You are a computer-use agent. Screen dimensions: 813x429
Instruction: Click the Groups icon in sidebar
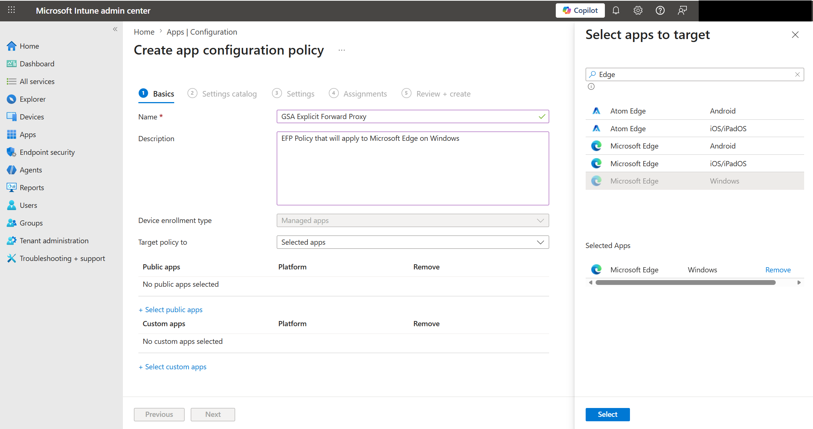[11, 223]
